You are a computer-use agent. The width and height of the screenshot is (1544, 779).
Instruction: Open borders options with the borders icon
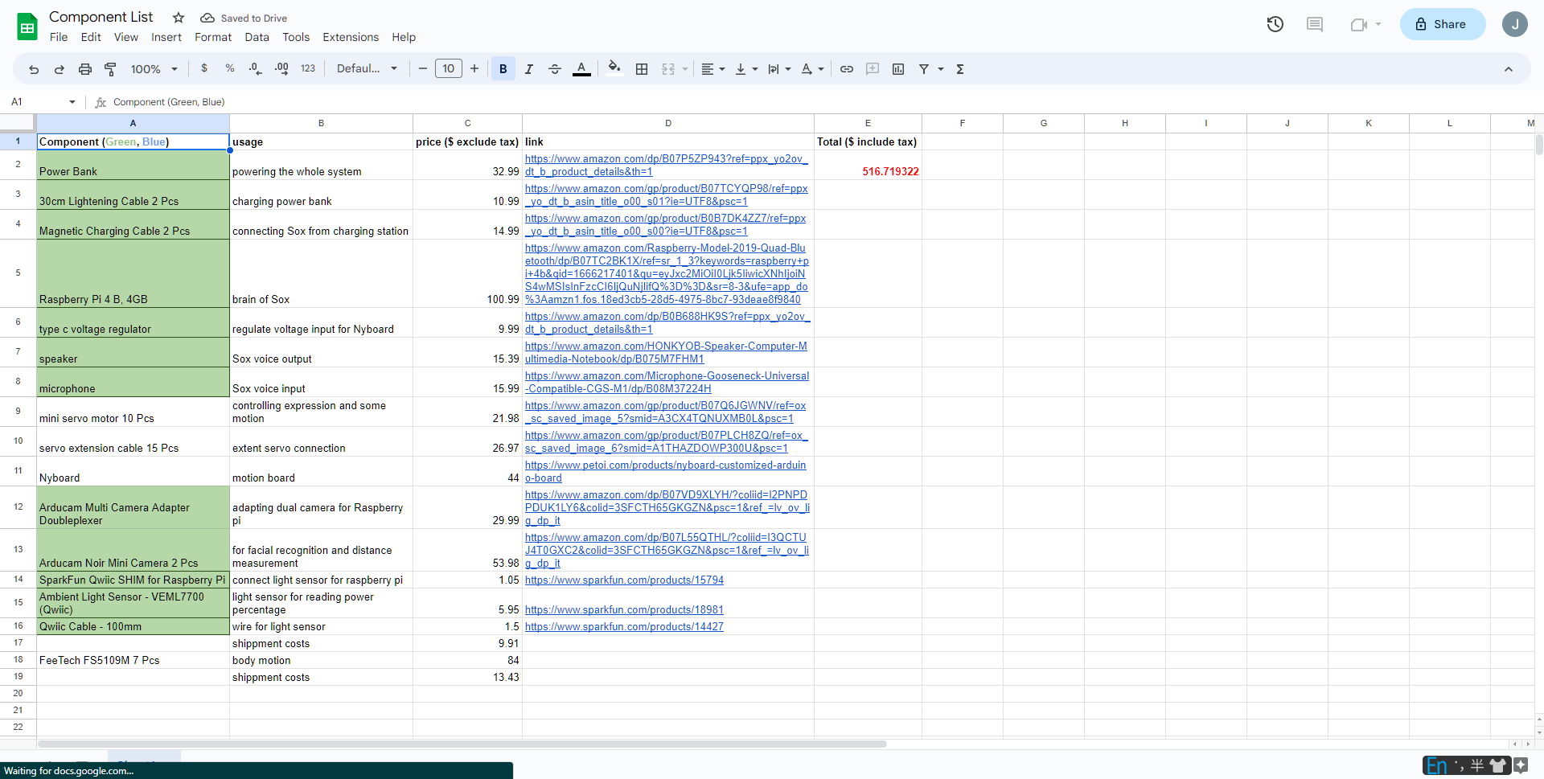tap(642, 69)
